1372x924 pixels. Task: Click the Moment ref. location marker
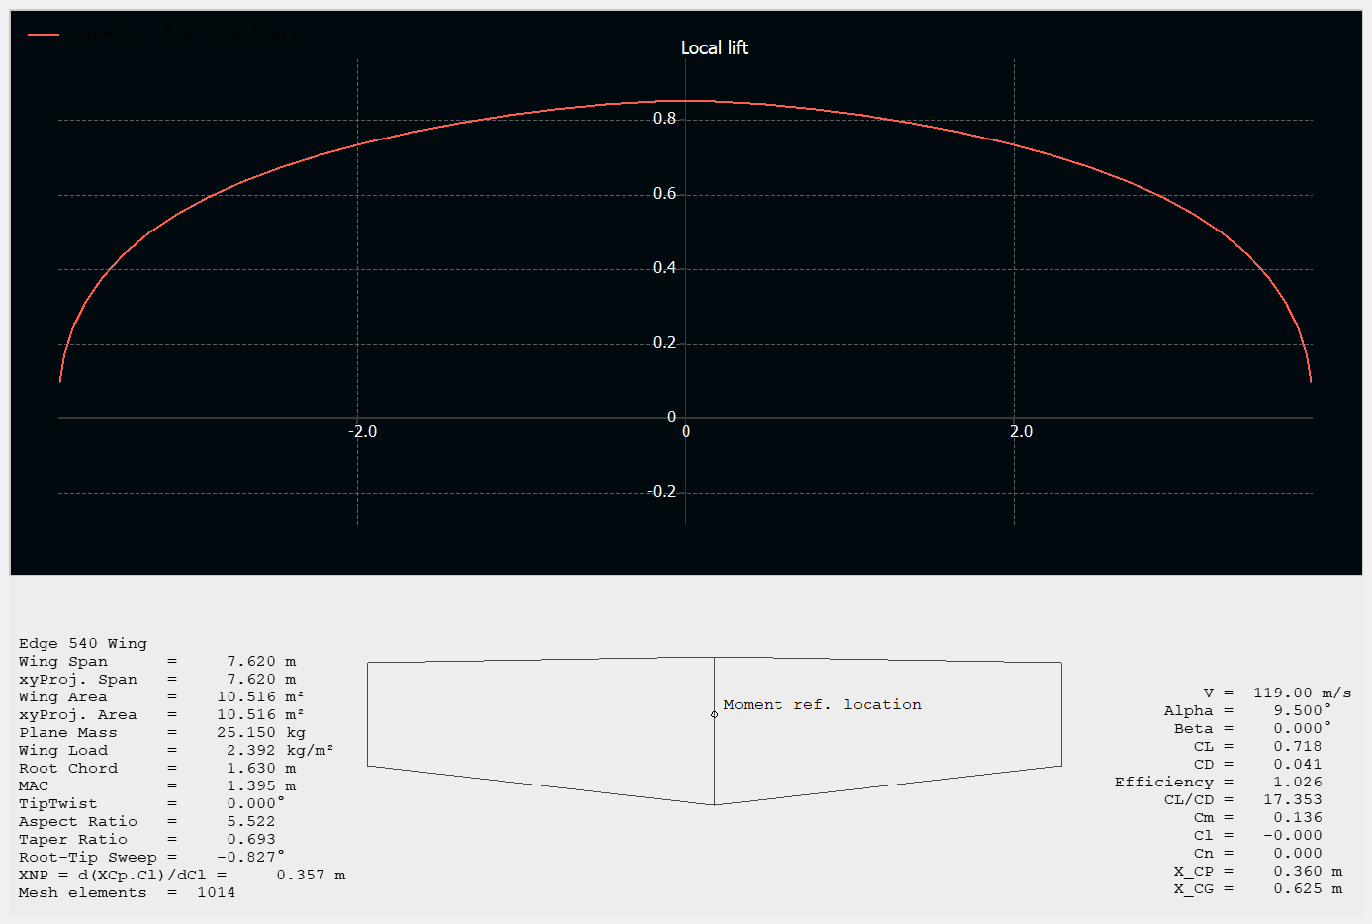(714, 714)
